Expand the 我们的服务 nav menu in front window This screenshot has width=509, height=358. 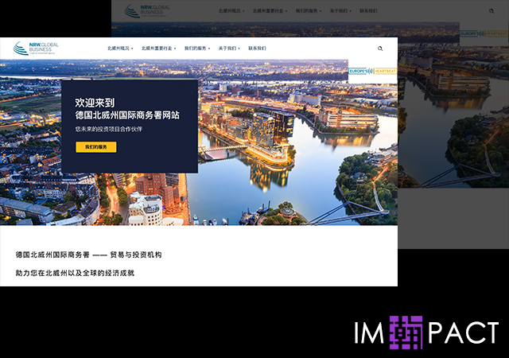197,49
